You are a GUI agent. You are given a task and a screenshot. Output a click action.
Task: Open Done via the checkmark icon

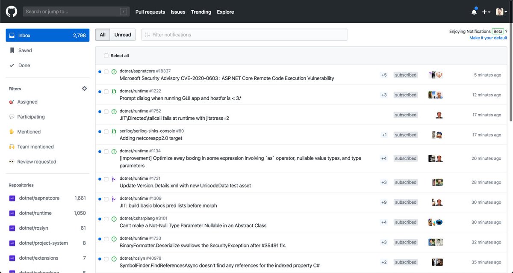click(12, 65)
